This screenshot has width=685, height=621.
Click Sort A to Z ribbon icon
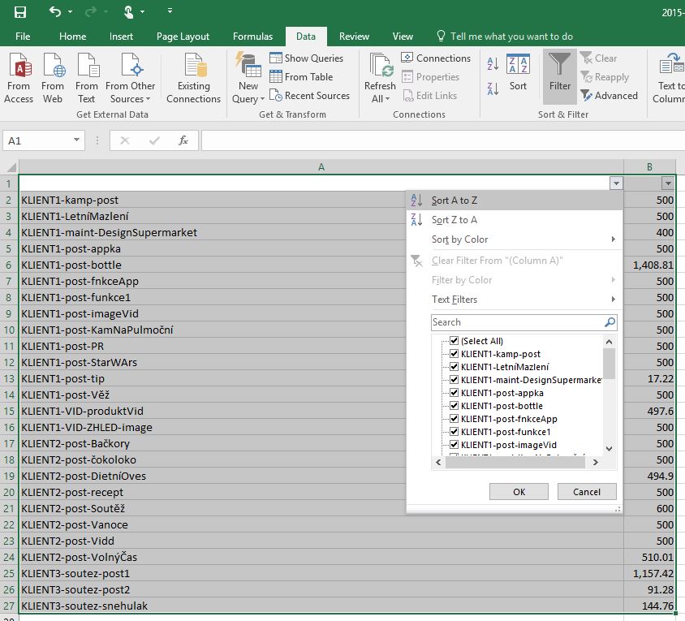tap(493, 64)
